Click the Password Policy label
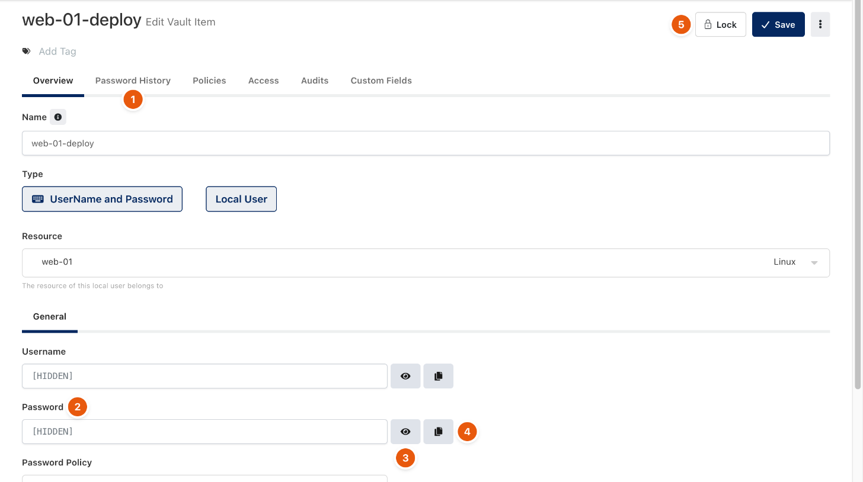 [57, 462]
